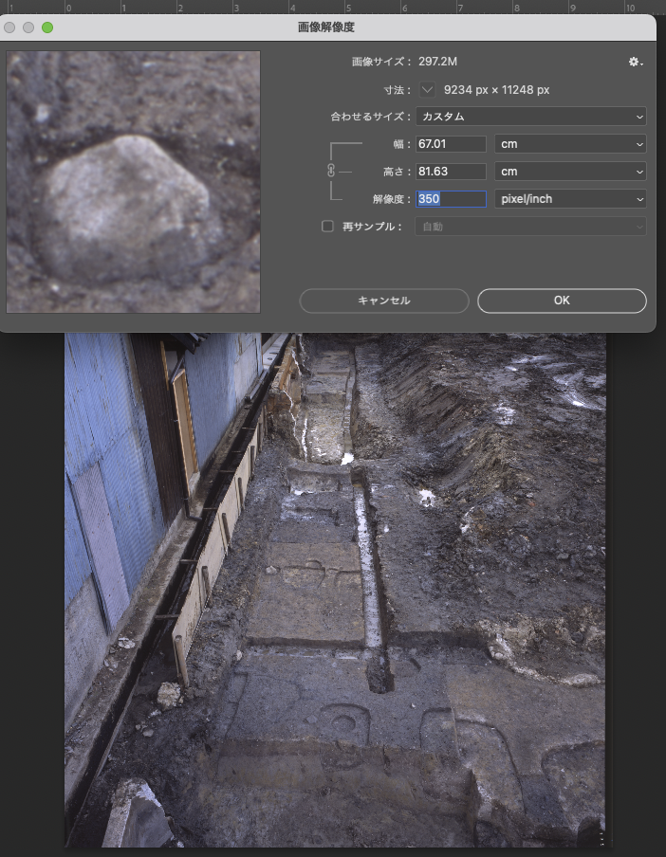This screenshot has height=857, width=666.
Task: Open the 幅 unit cm dropdown
Action: (x=569, y=144)
